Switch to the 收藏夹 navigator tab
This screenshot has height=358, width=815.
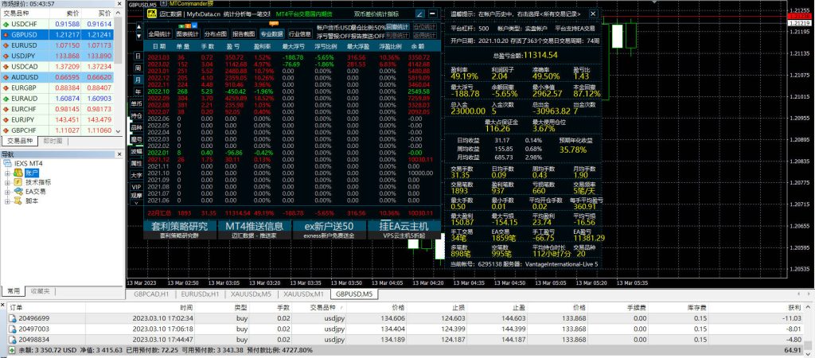[x=40, y=291]
